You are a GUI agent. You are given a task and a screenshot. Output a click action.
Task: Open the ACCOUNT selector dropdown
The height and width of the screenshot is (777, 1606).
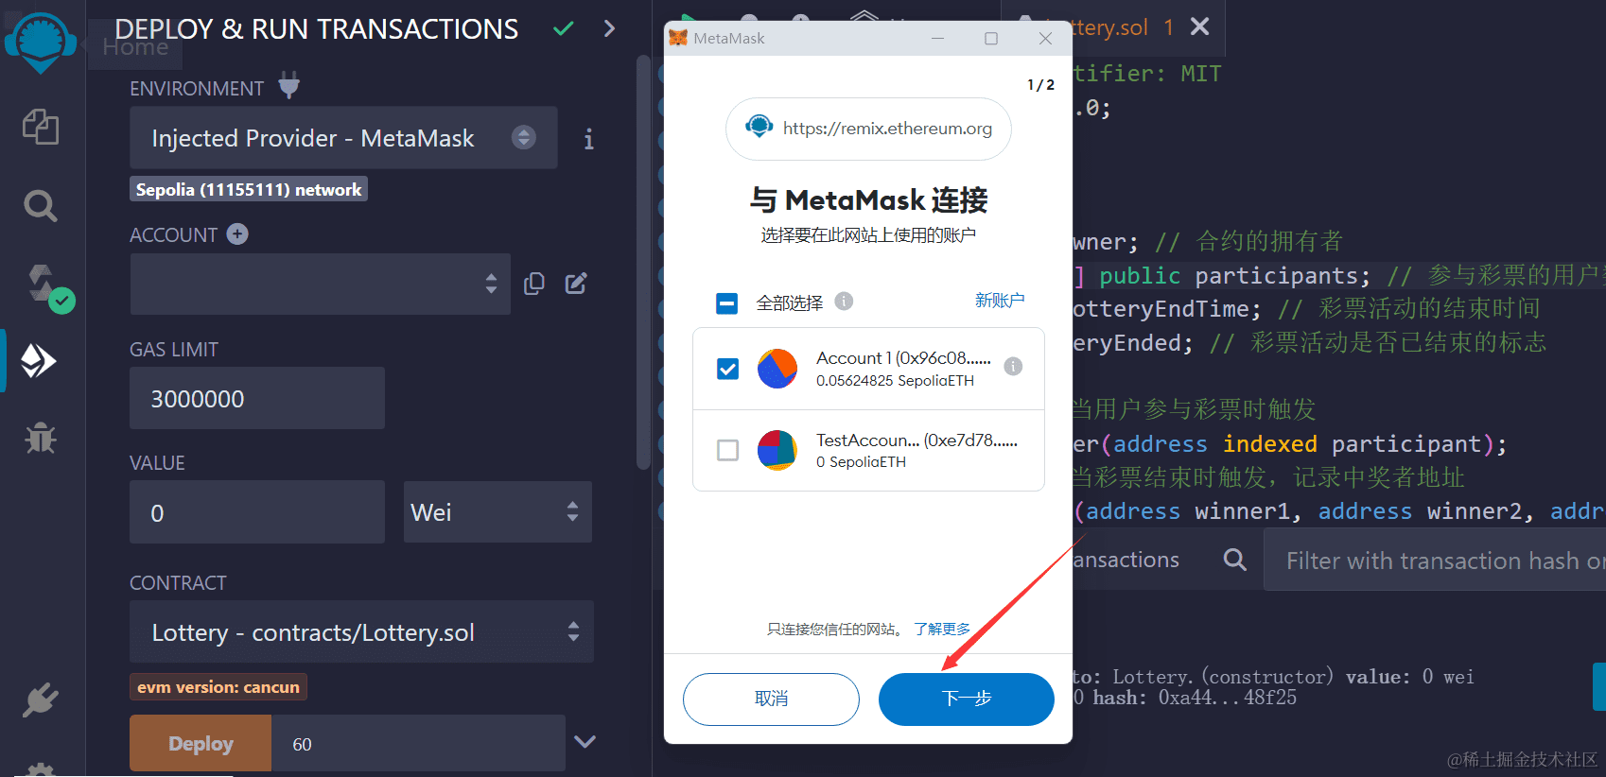(321, 284)
